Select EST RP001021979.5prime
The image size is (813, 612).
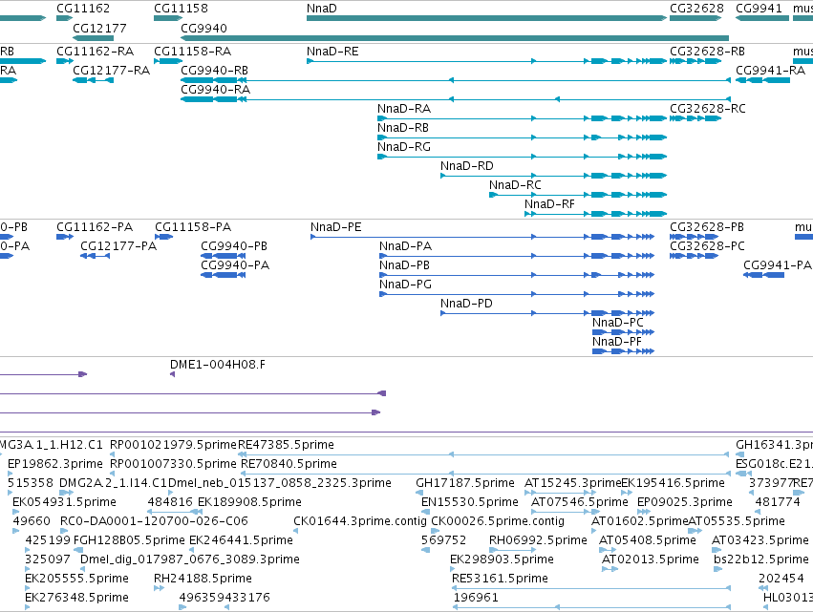pyautogui.click(x=113, y=454)
